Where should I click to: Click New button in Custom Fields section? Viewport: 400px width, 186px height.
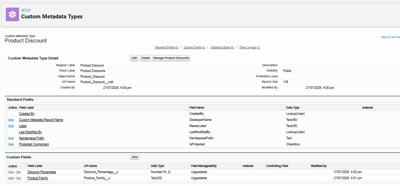(x=134, y=157)
